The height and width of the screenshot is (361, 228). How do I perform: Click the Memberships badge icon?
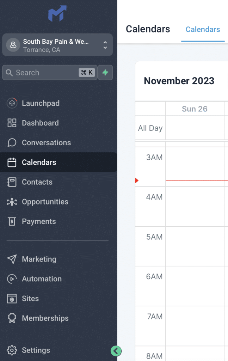point(12,318)
